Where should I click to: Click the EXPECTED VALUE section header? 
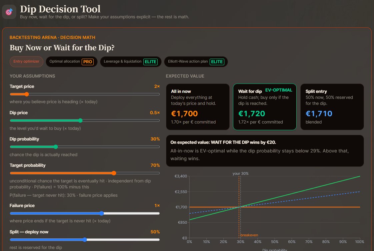click(185, 76)
